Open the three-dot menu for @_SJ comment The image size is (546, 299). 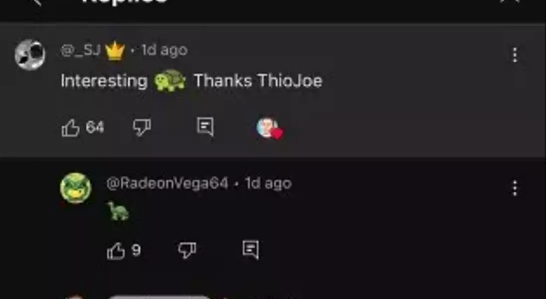coord(515,55)
